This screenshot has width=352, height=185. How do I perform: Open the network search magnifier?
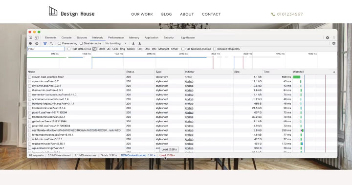pyautogui.click(x=51, y=43)
